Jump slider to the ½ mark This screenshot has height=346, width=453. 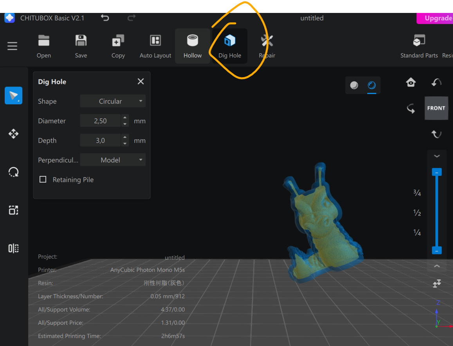point(417,213)
